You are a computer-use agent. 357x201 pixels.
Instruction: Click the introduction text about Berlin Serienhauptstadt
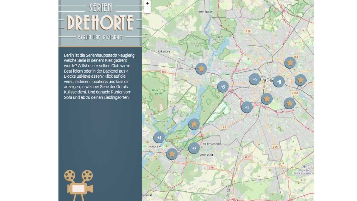(x=99, y=76)
